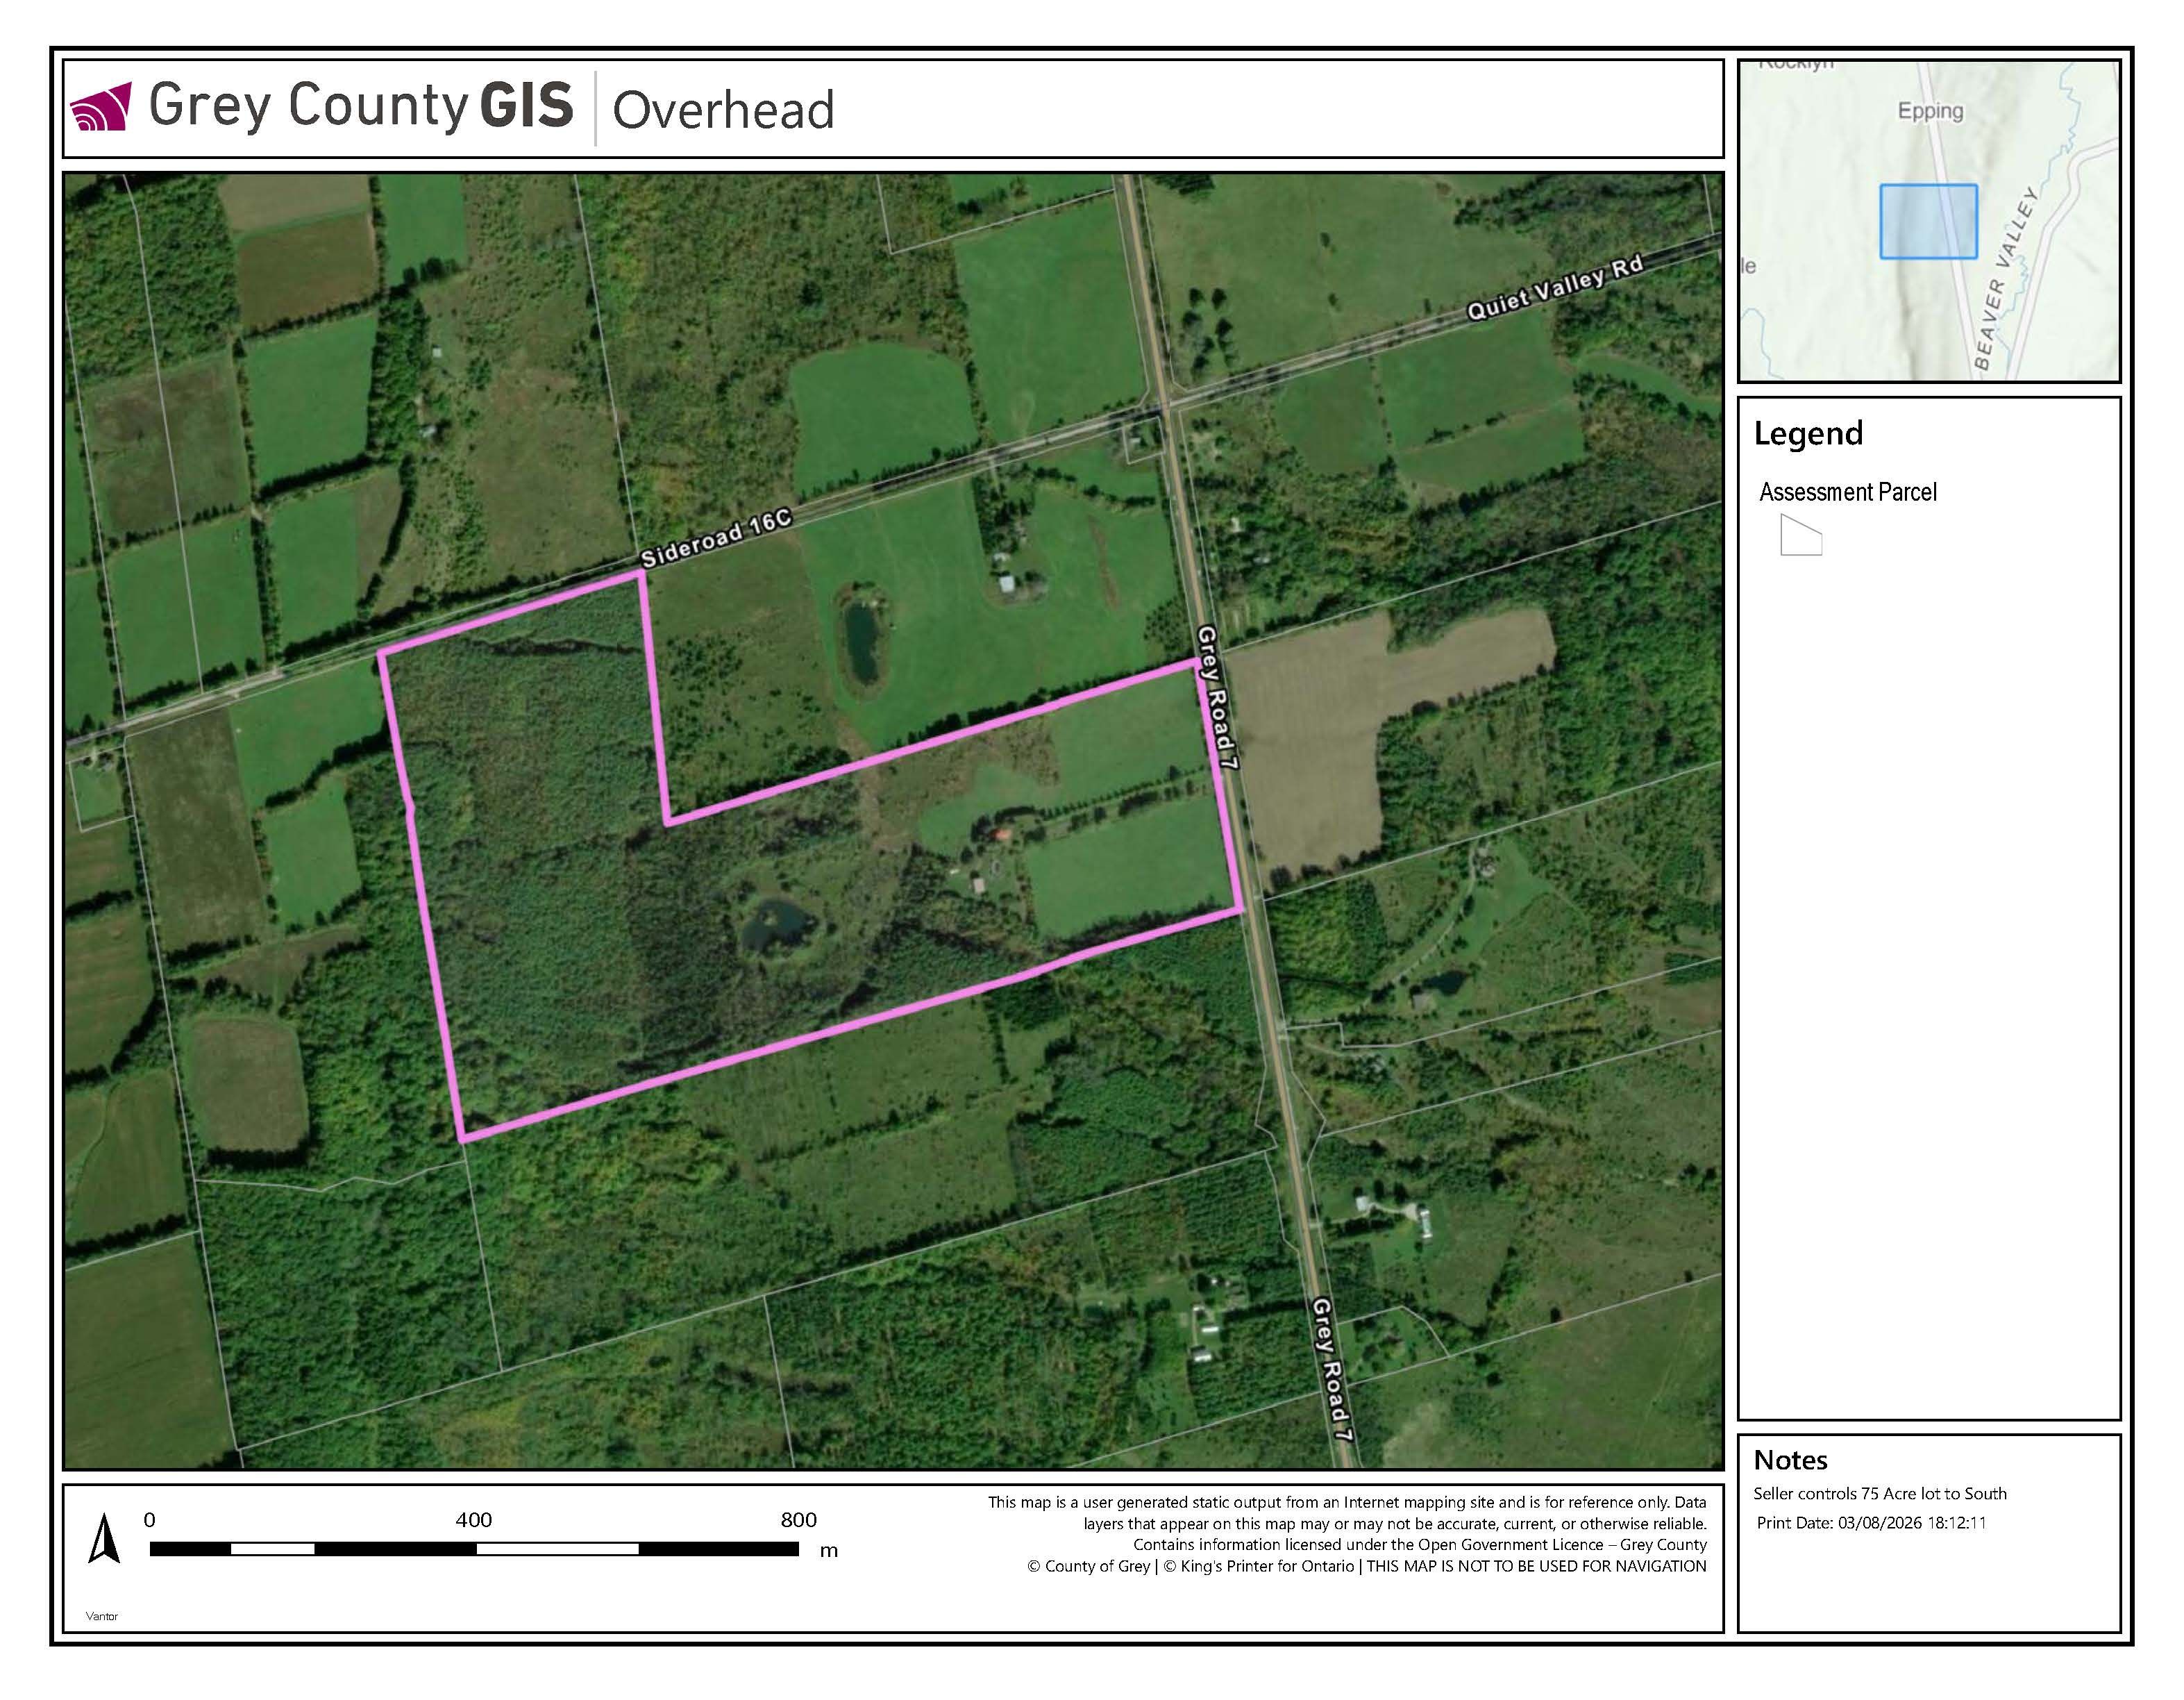The width and height of the screenshot is (2184, 1700).
Task: Click the oval pond north of the parcel
Action: [x=861, y=642]
